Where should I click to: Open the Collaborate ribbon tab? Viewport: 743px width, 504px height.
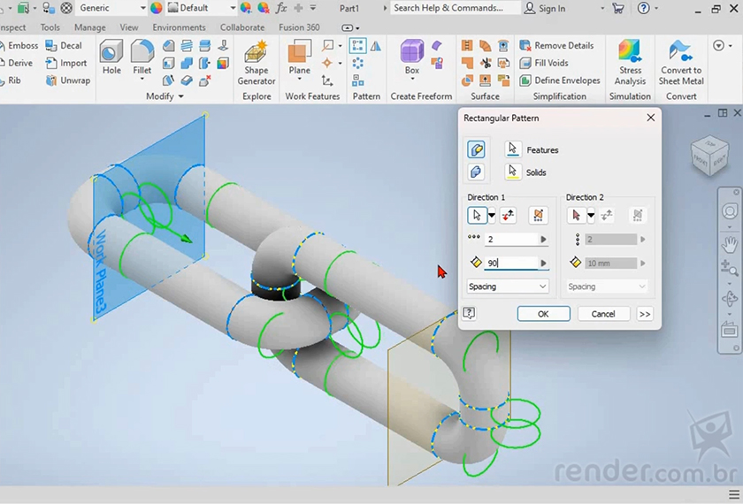coord(242,27)
